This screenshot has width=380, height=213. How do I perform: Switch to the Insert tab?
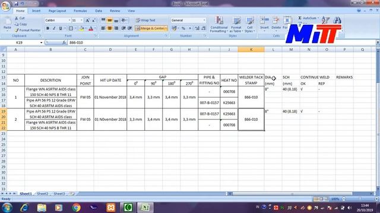point(36,11)
